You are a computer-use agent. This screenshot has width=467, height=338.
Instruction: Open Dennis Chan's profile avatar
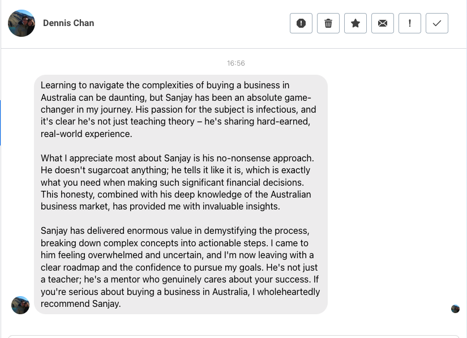click(21, 23)
